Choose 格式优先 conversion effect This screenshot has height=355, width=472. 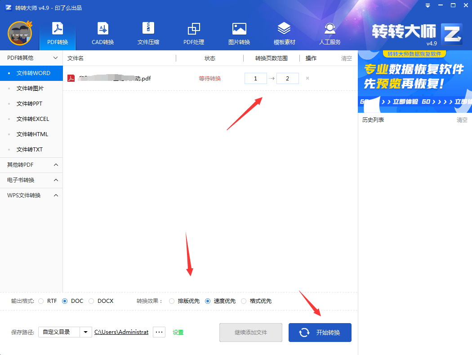[244, 301]
